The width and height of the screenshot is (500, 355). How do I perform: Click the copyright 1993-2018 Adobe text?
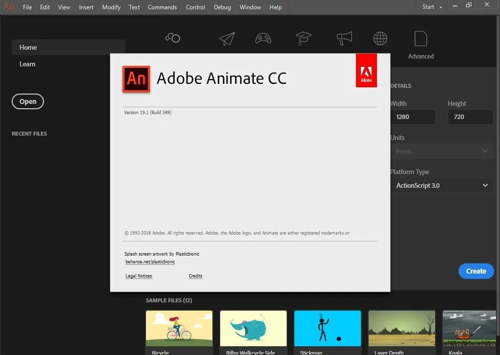pos(237,233)
